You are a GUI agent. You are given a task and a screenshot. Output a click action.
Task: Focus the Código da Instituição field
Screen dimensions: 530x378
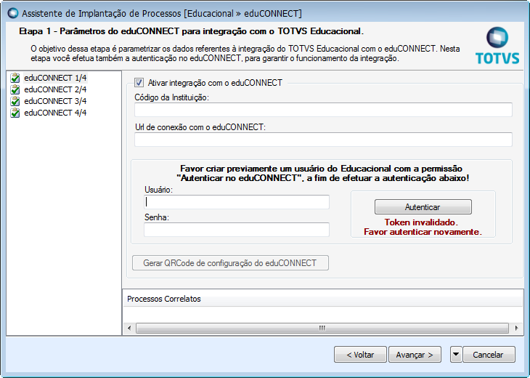tap(323, 110)
